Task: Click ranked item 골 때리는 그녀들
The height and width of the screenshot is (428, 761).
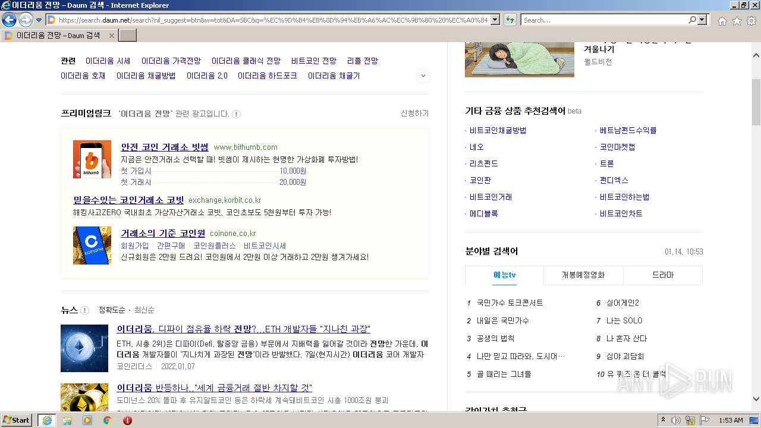Action: [x=504, y=374]
